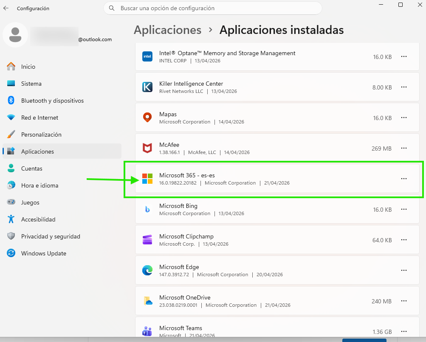
Task: Go to Inicio in the sidebar
Action: [x=62, y=67]
